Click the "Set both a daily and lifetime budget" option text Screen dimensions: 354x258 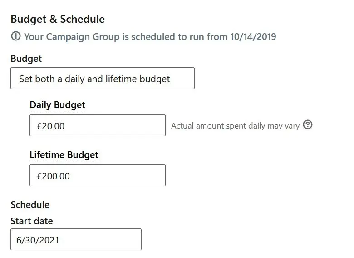tap(94, 79)
